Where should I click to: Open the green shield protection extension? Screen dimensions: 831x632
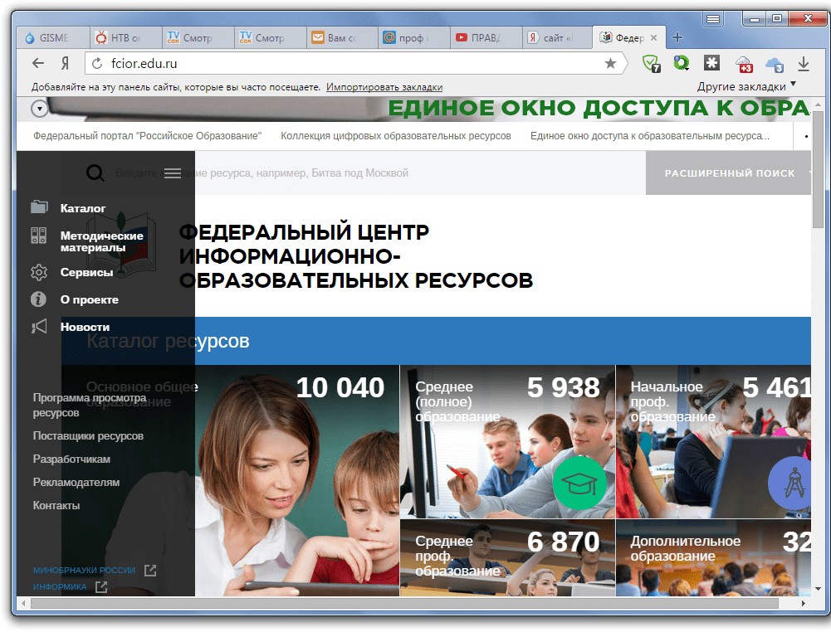point(651,64)
